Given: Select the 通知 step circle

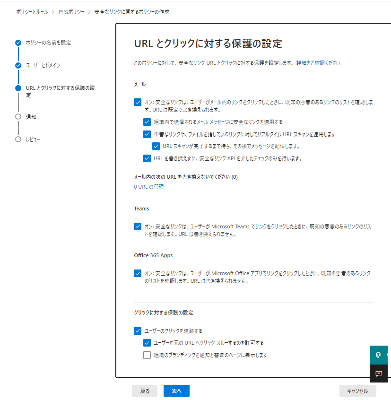Looking at the screenshot, I should tap(18, 116).
